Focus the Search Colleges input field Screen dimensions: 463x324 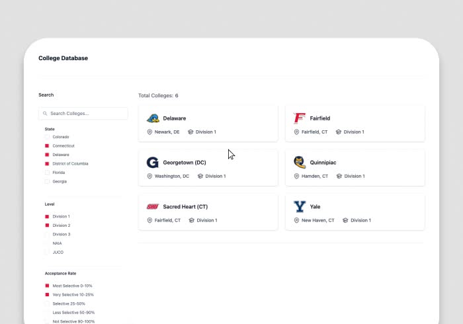pyautogui.click(x=83, y=113)
